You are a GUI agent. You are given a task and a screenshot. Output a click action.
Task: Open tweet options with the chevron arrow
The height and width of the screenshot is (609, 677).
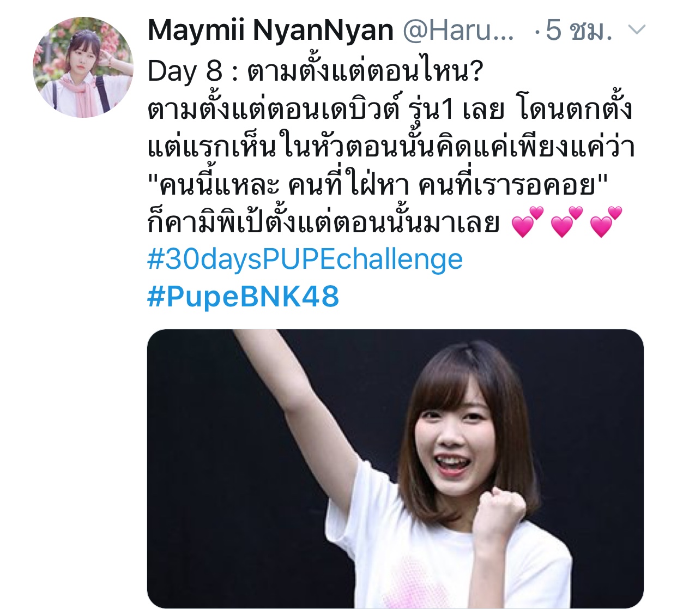(x=637, y=30)
